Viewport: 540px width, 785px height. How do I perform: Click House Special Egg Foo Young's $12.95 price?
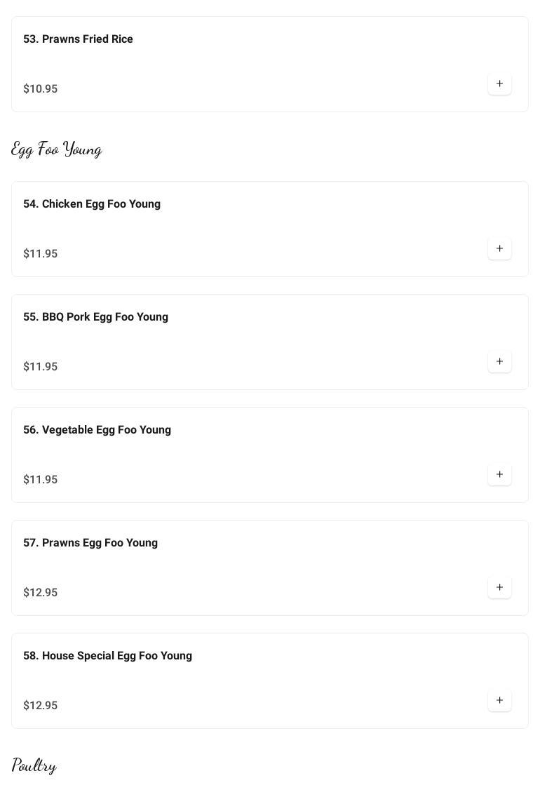(x=41, y=706)
